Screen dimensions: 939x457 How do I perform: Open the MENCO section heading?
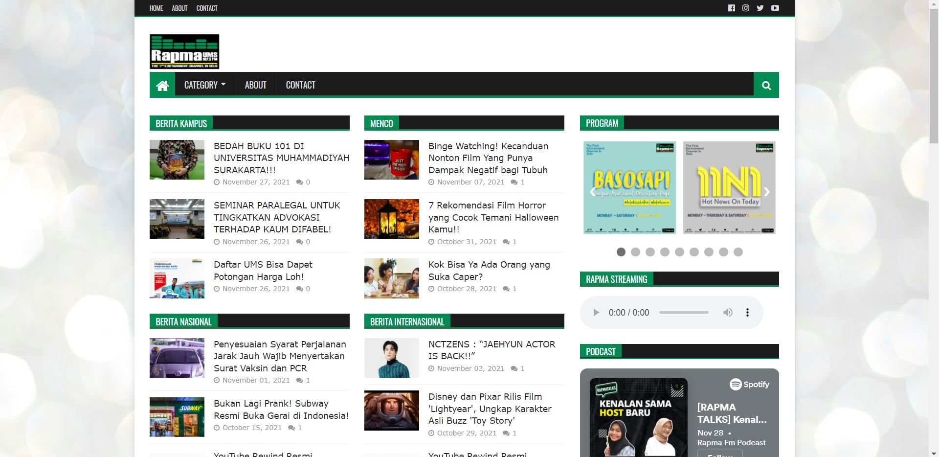381,123
